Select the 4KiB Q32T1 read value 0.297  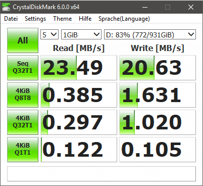pos(79,122)
